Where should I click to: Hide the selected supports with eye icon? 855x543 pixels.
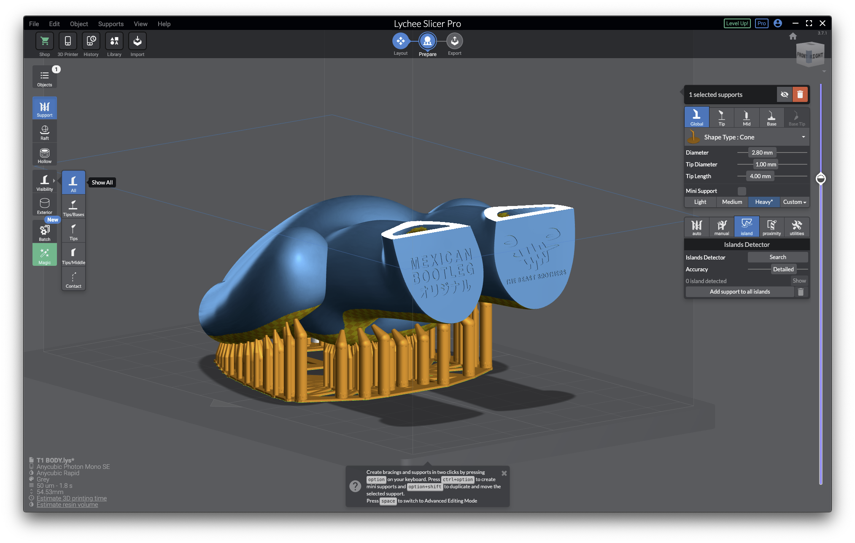click(784, 95)
